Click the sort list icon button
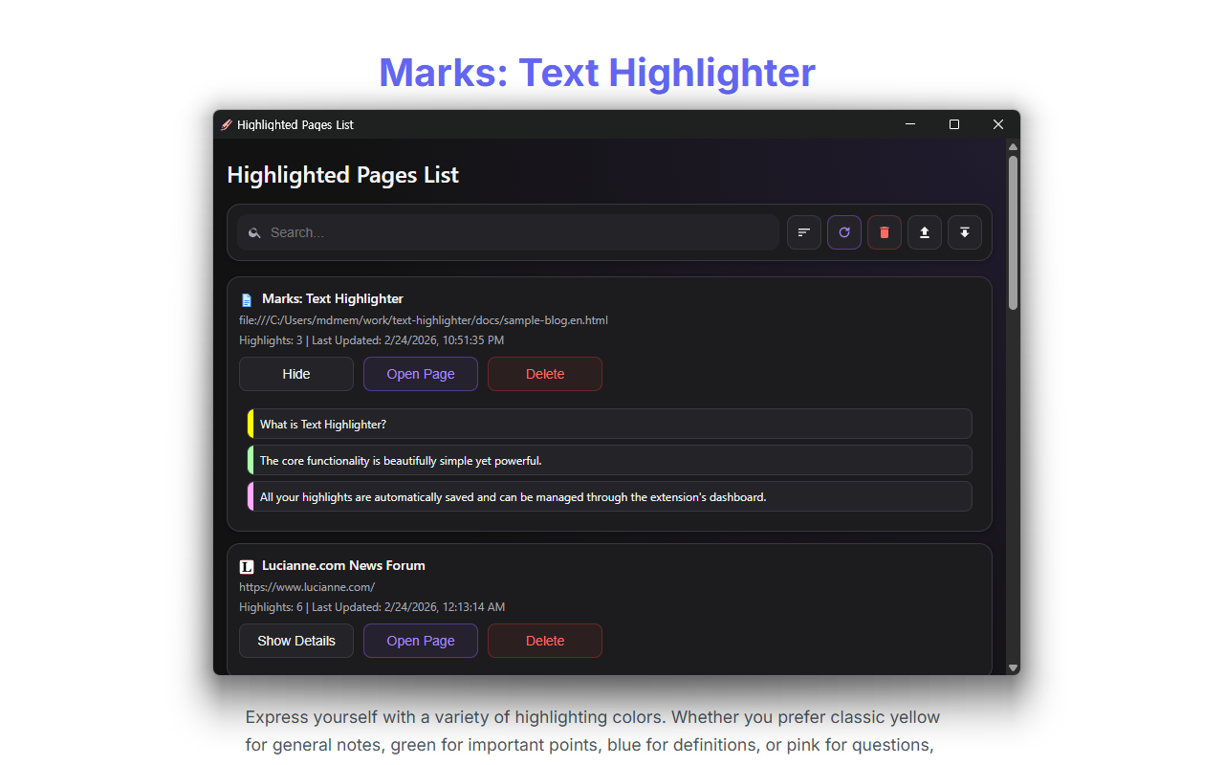 pos(804,232)
